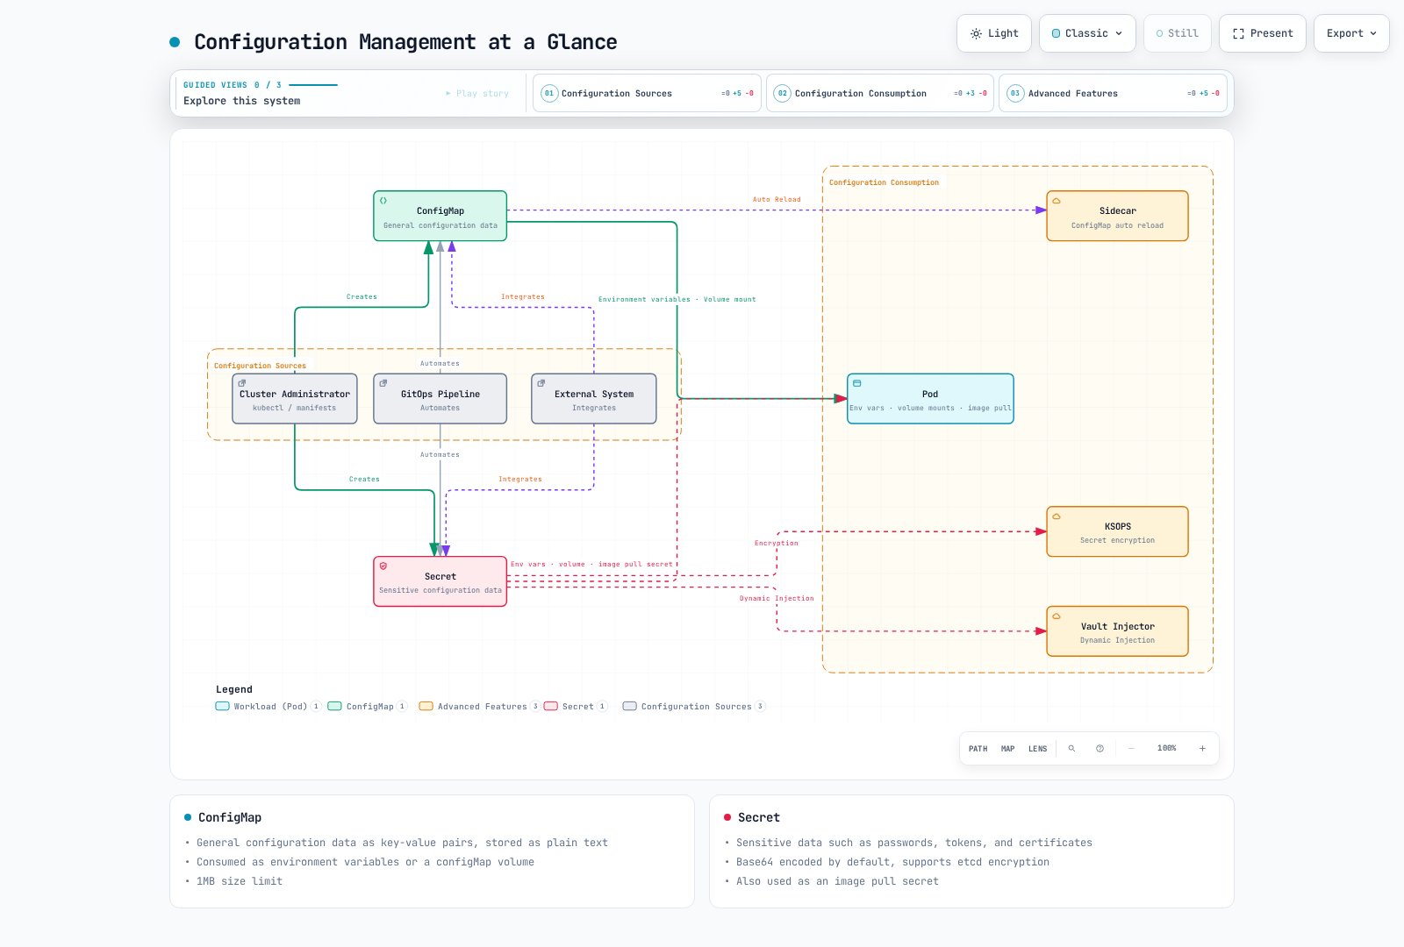Click the sun icon on the Light button
1404x947 pixels.
(976, 33)
